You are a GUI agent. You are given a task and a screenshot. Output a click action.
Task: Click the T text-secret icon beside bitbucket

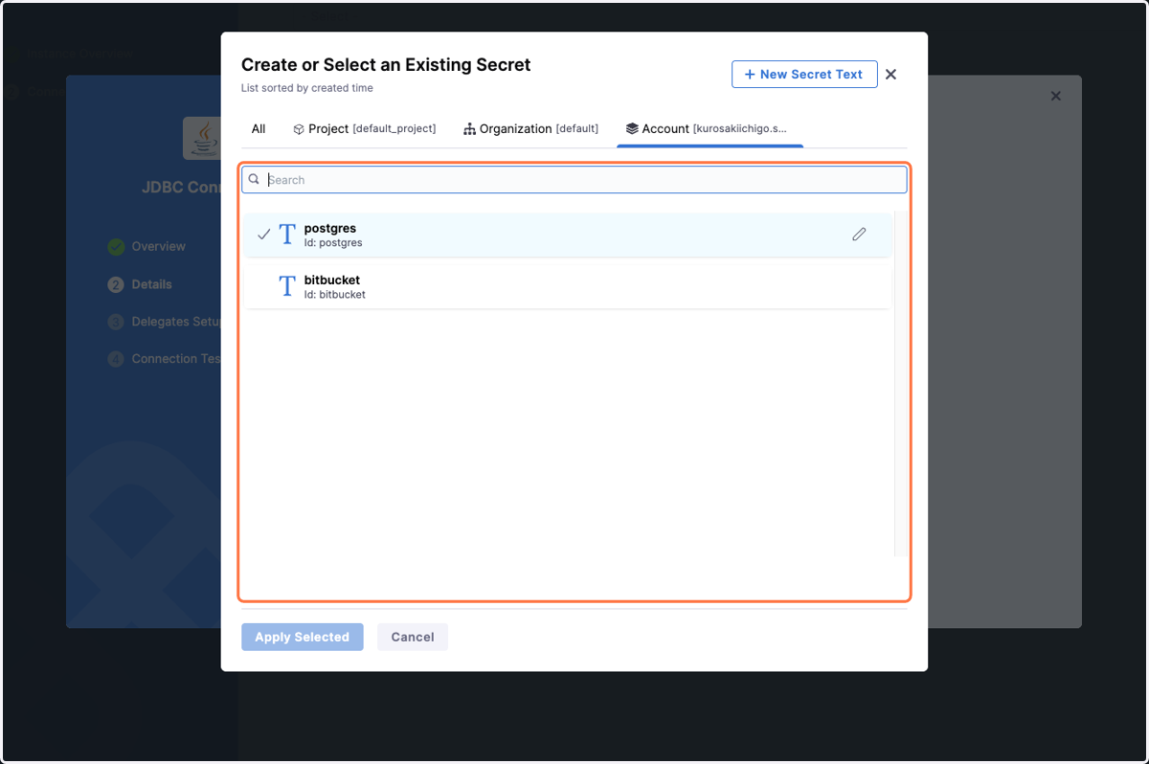(x=287, y=286)
